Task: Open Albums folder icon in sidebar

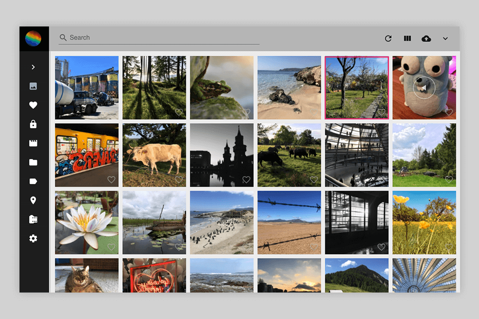Action: 33,162
